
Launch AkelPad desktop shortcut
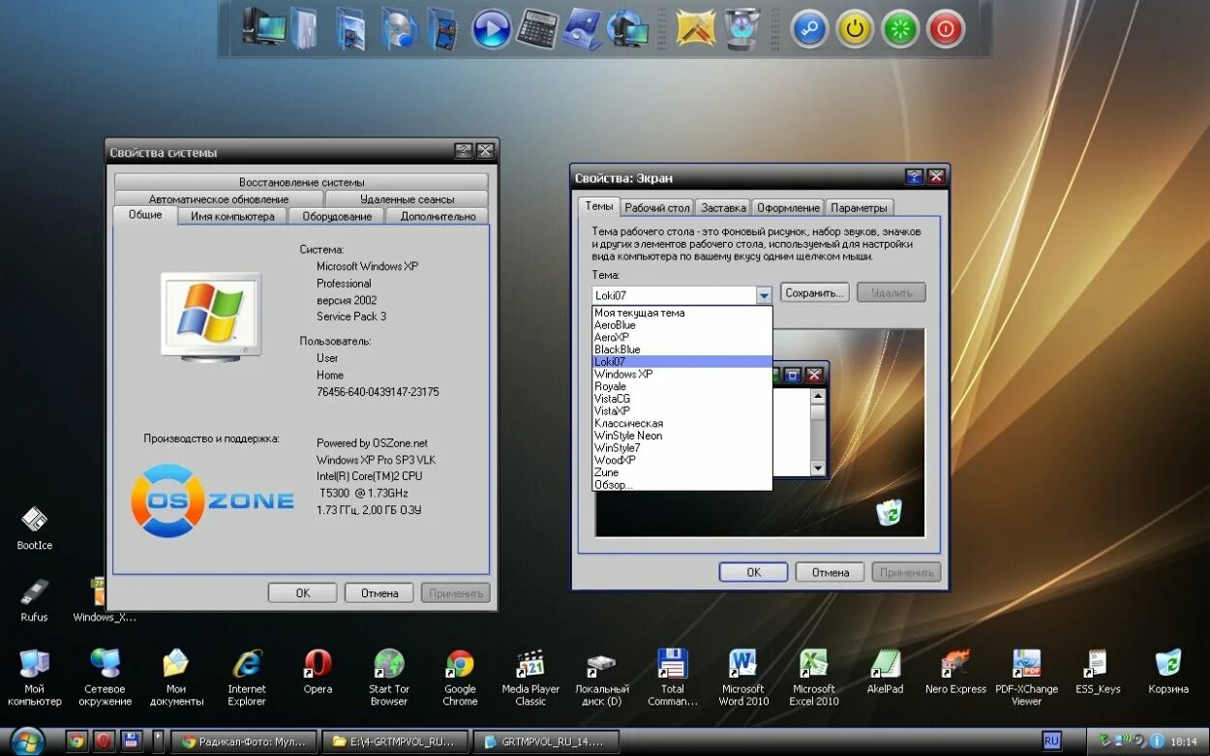pos(886,672)
